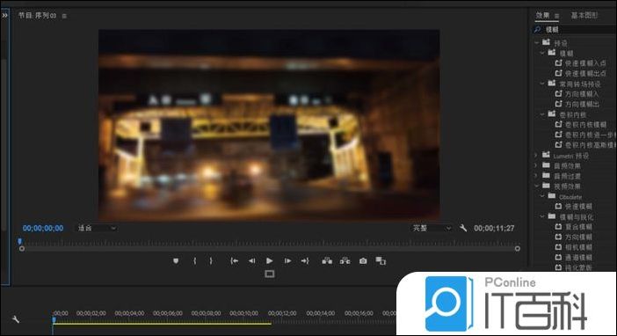Select the 通道模糊 effect

tap(578, 258)
